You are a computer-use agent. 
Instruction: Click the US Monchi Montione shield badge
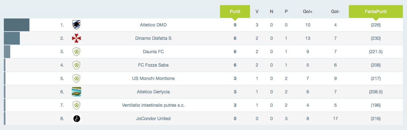coord(76,78)
